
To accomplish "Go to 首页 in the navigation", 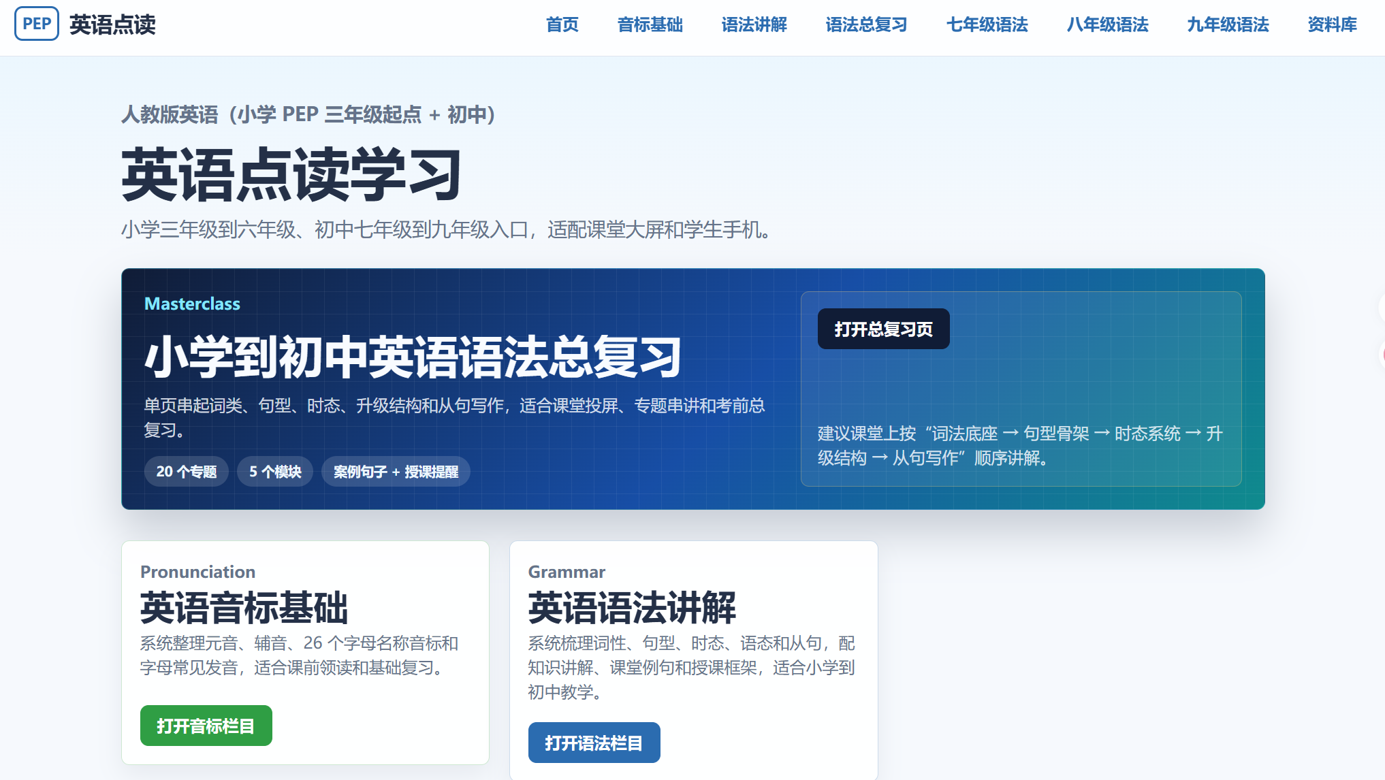I will click(x=562, y=25).
